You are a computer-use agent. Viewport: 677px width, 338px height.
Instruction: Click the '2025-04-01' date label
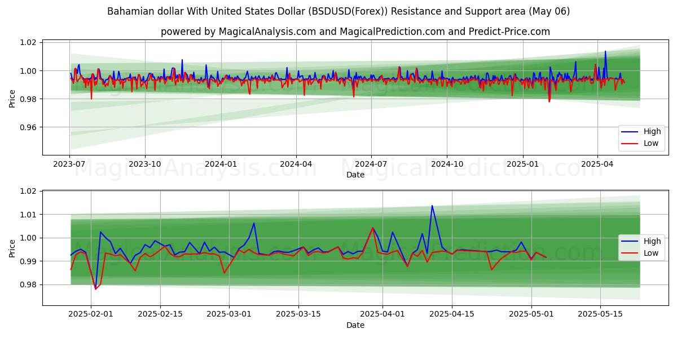coord(383,314)
